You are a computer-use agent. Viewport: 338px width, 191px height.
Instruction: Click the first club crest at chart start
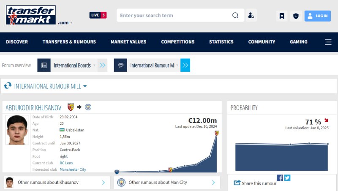click(117, 172)
